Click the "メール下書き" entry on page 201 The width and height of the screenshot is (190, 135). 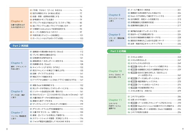pos(154,10)
